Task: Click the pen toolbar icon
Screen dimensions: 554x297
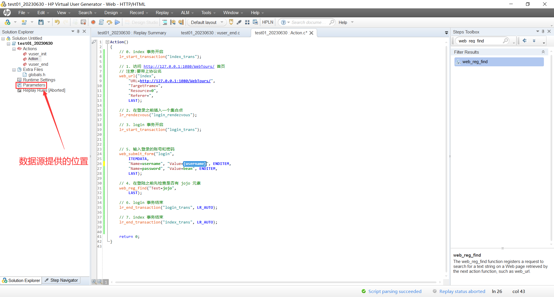Action: tap(239, 22)
